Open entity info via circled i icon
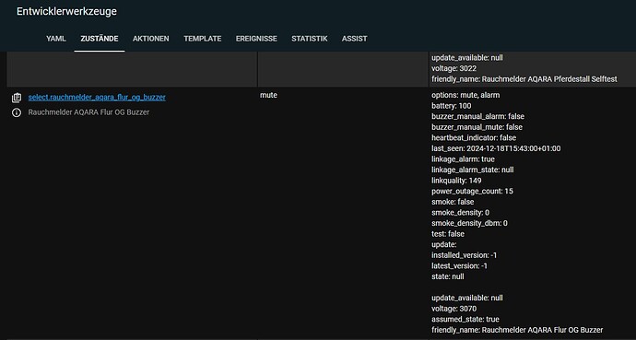Image resolution: width=636 pixels, height=340 pixels. [x=17, y=112]
